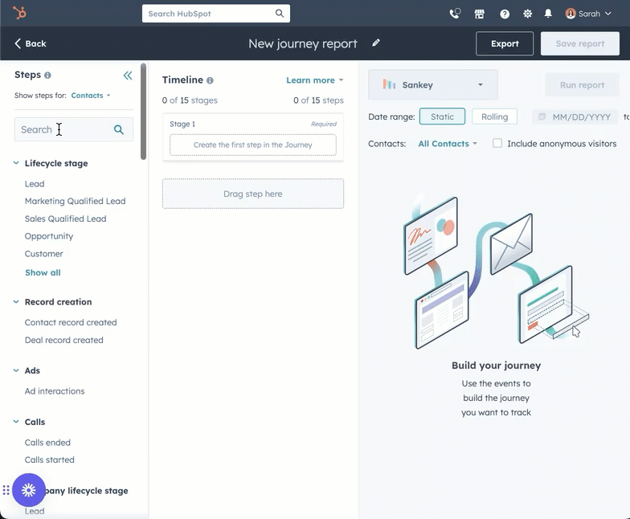Open the settings gear icon

527,14
